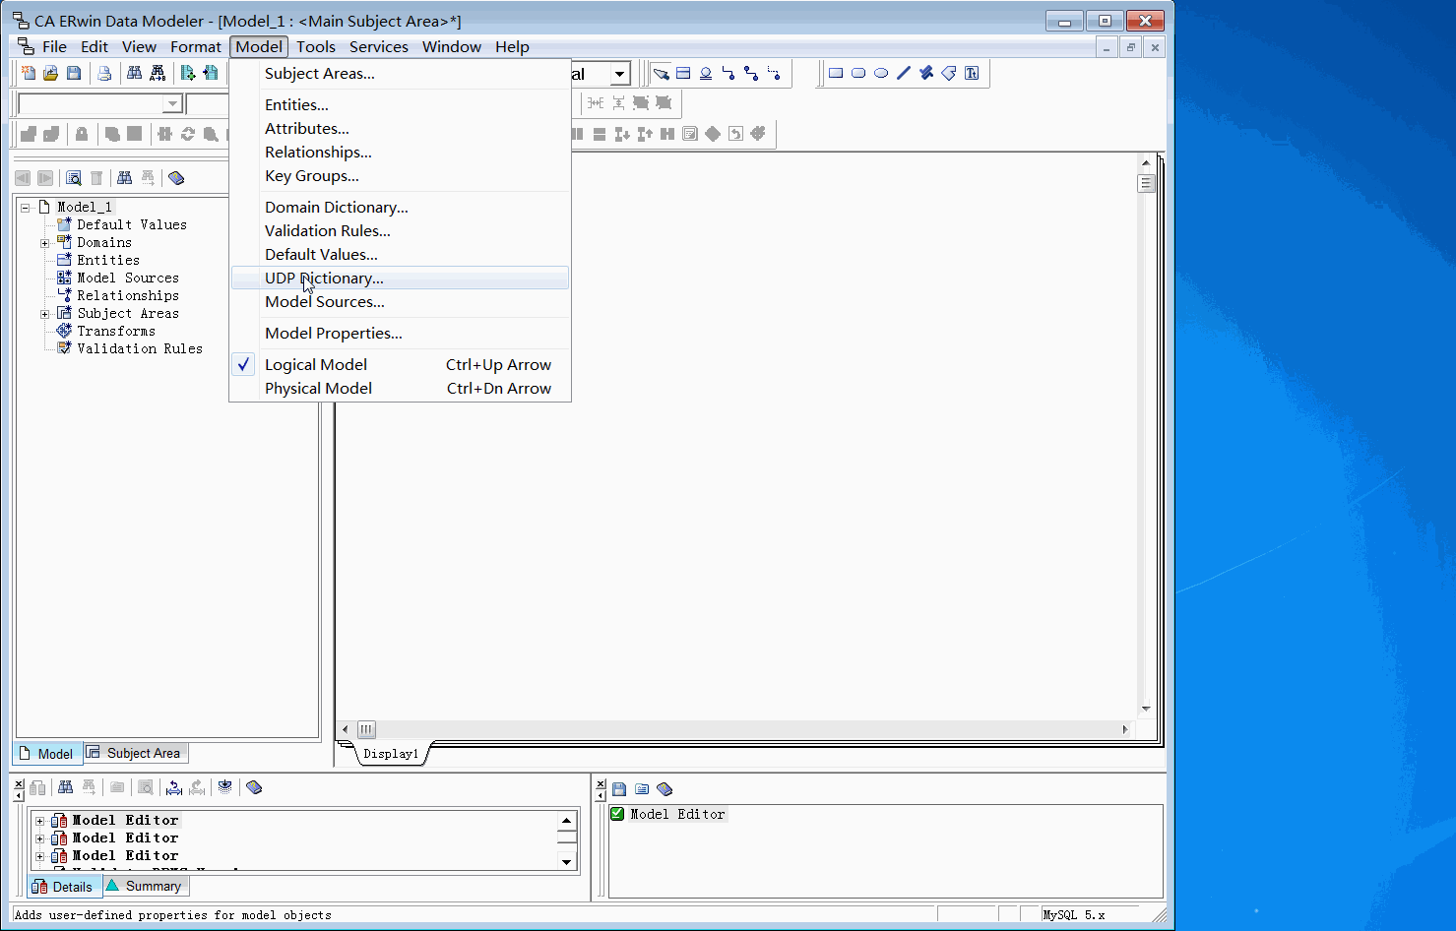This screenshot has width=1456, height=931.
Task: Click the Model Explorer help book icon
Action: [x=176, y=178]
